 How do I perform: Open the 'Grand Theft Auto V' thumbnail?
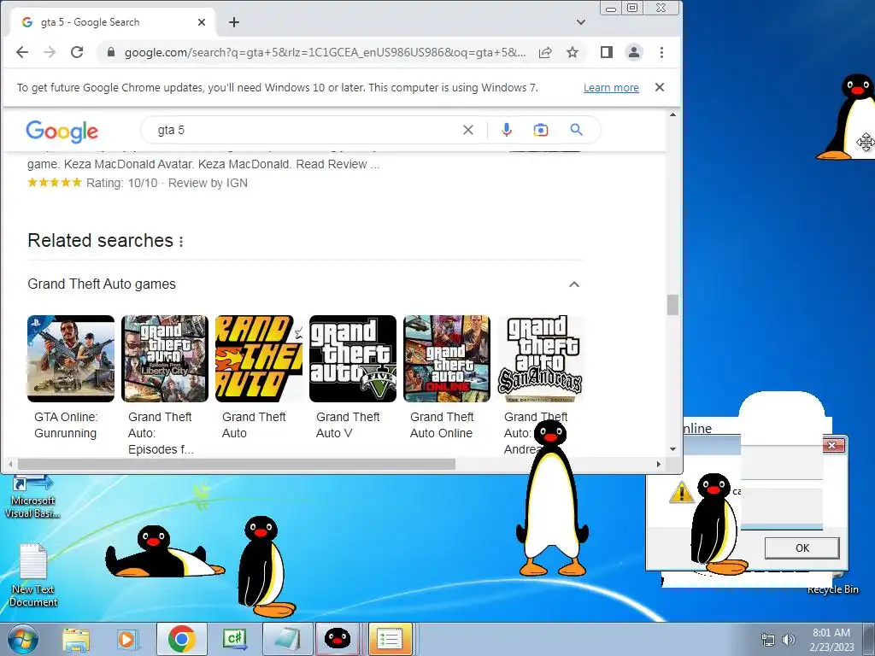(353, 359)
